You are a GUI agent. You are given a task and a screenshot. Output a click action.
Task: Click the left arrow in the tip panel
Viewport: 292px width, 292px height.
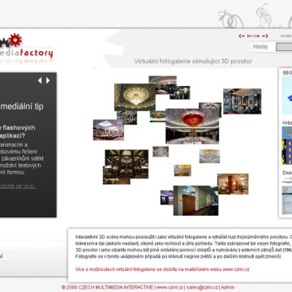(x=40, y=80)
